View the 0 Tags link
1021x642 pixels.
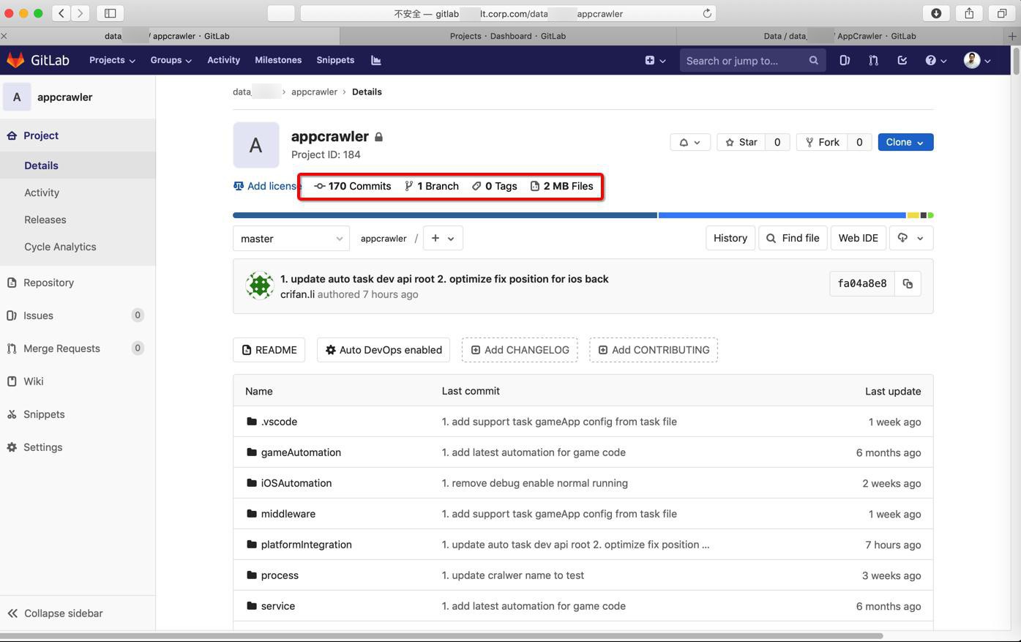click(495, 186)
